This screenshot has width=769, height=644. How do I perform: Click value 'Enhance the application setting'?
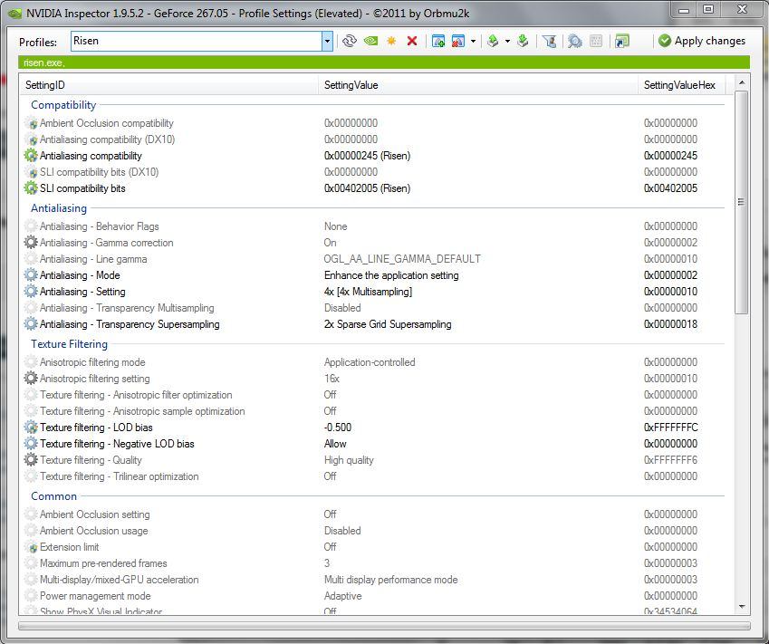click(x=391, y=275)
